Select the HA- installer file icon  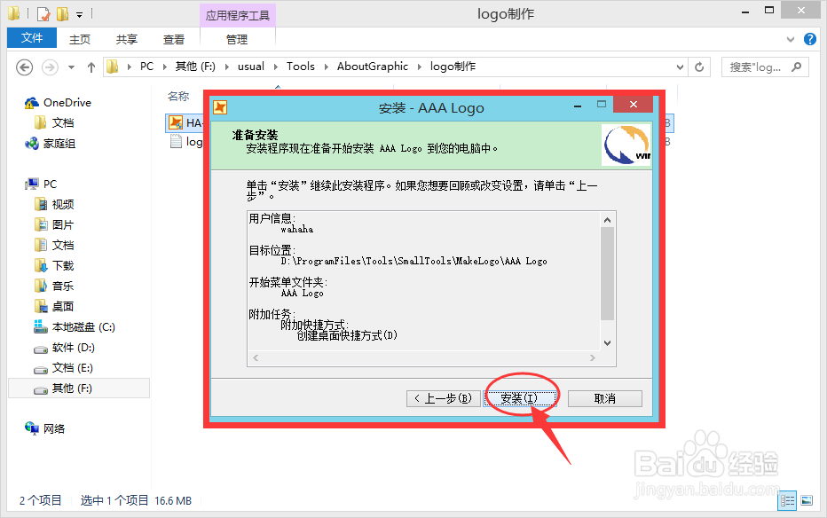pos(176,122)
